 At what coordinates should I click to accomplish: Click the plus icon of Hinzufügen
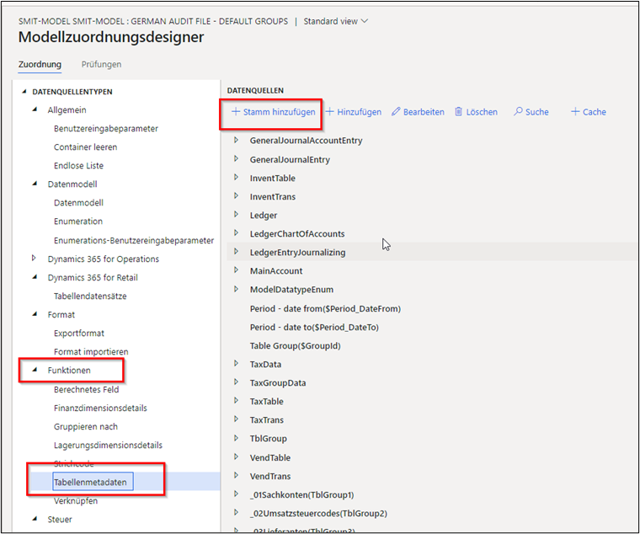[329, 111]
